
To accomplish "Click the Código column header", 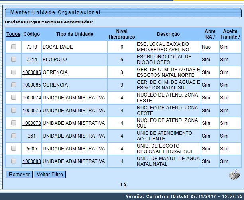I will pos(31,34).
